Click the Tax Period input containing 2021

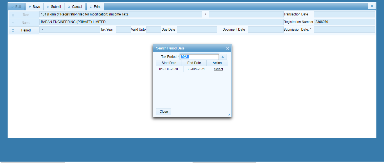coord(199,57)
